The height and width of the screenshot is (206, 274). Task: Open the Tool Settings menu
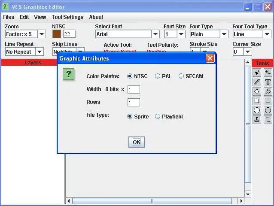point(67,17)
